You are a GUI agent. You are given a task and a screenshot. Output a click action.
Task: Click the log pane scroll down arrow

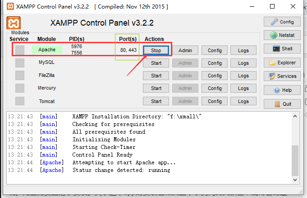(295, 180)
